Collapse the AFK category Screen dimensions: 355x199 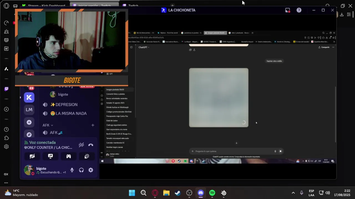pyautogui.click(x=48, y=125)
